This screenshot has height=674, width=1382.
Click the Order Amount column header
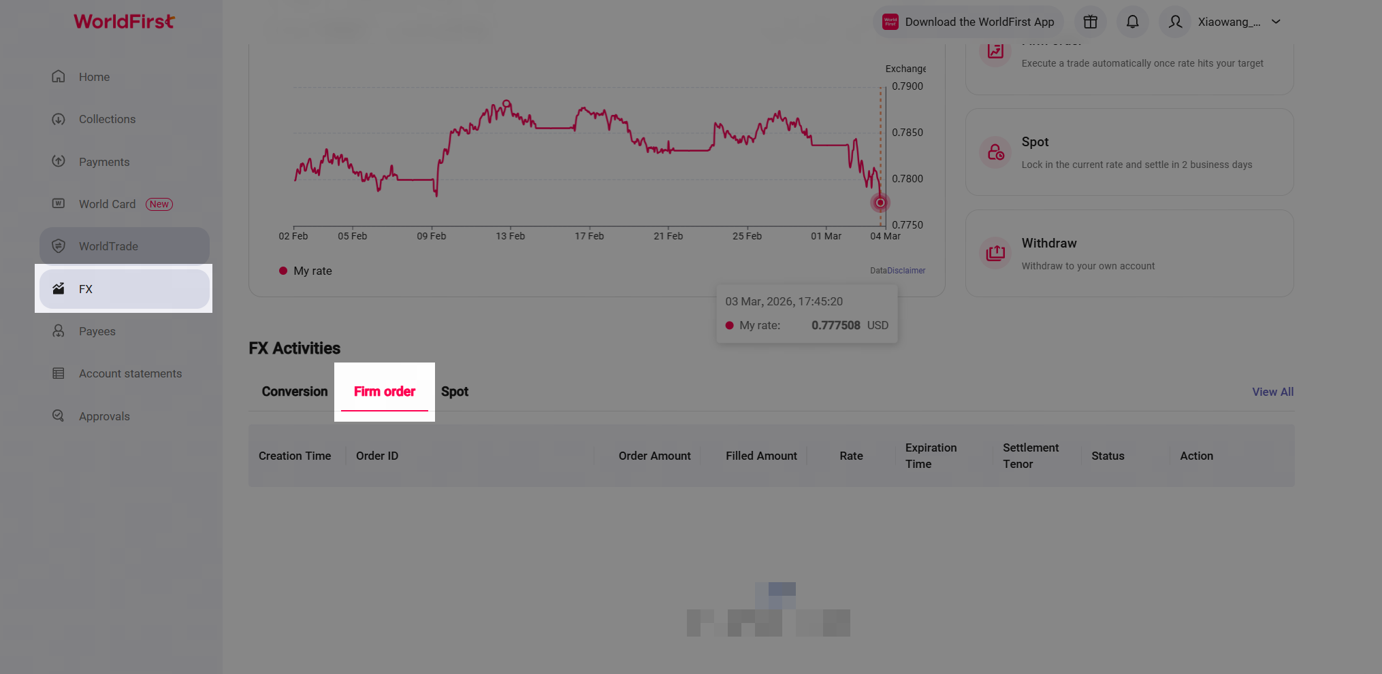click(654, 456)
